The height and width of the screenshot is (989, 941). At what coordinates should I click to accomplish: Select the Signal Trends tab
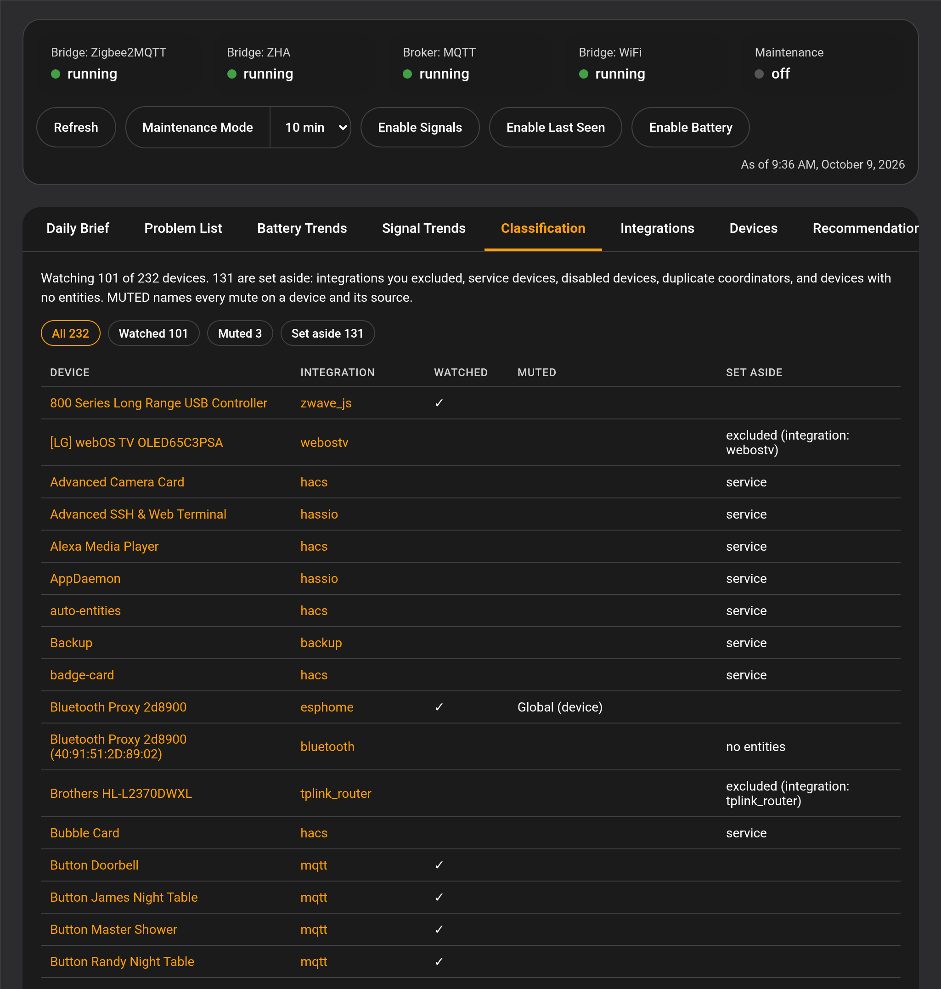424,228
